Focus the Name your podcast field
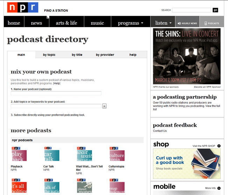The width and height of the screenshot is (228, 195). pyautogui.click(x=56, y=93)
